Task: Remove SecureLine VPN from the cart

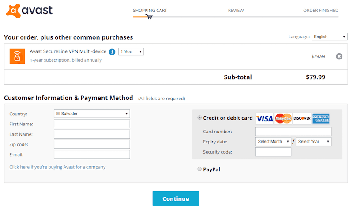Action: [x=339, y=56]
